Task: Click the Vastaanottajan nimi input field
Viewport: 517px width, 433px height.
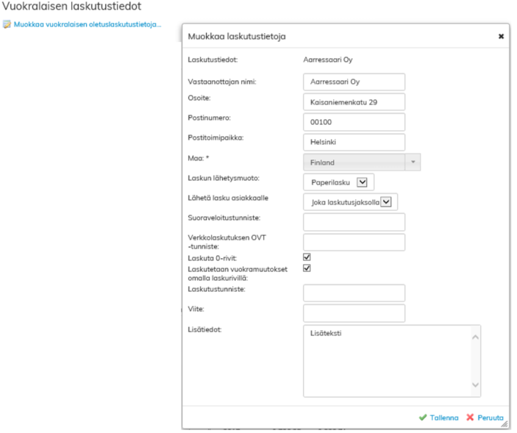Action: click(x=354, y=82)
